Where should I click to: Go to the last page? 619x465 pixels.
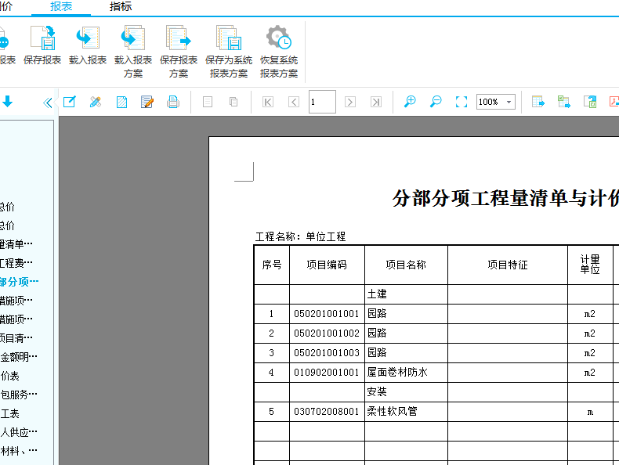376,102
